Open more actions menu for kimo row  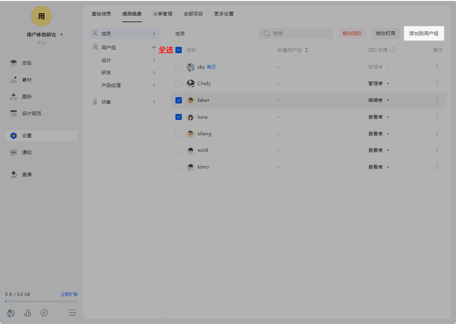(437, 166)
